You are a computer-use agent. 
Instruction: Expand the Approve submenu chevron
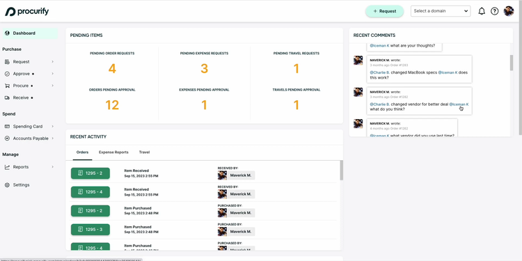53,74
